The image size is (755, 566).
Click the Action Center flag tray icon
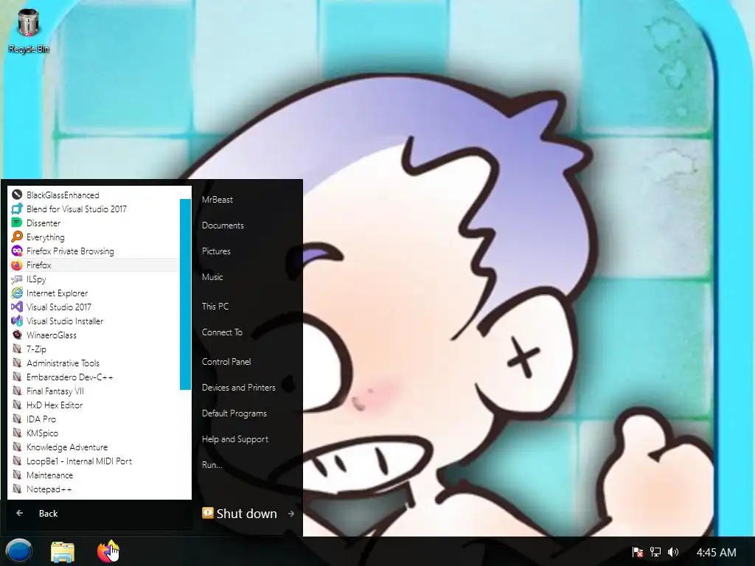638,552
